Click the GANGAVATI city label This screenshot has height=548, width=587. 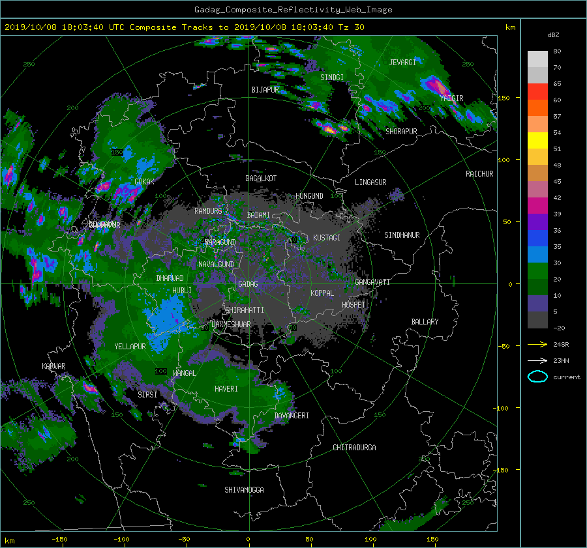pos(372,282)
